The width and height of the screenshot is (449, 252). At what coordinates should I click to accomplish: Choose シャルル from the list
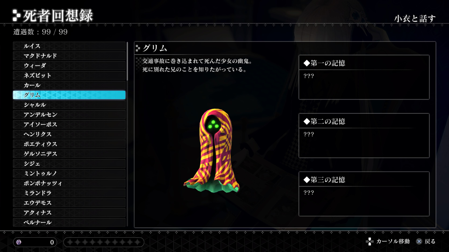click(x=69, y=105)
